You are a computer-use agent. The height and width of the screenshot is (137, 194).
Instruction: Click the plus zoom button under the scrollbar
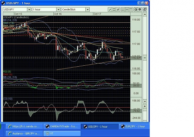(x=145, y=106)
